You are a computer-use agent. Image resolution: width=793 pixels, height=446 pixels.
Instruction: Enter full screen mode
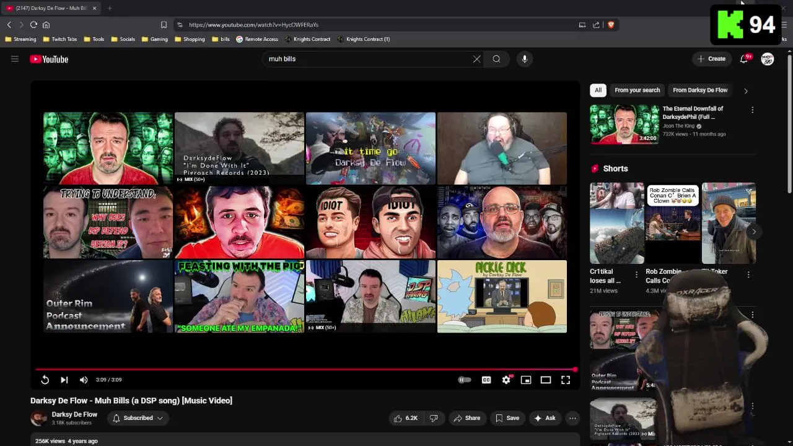click(566, 380)
